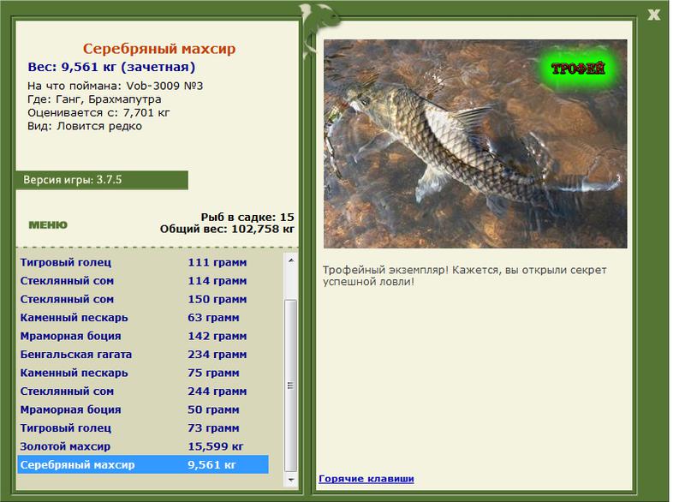Open the Горячие клавиши link
The height and width of the screenshot is (502, 685).
(x=366, y=478)
